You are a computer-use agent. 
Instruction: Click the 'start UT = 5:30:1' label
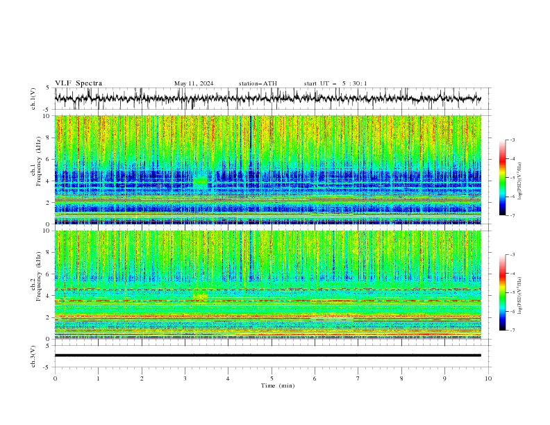click(x=335, y=83)
